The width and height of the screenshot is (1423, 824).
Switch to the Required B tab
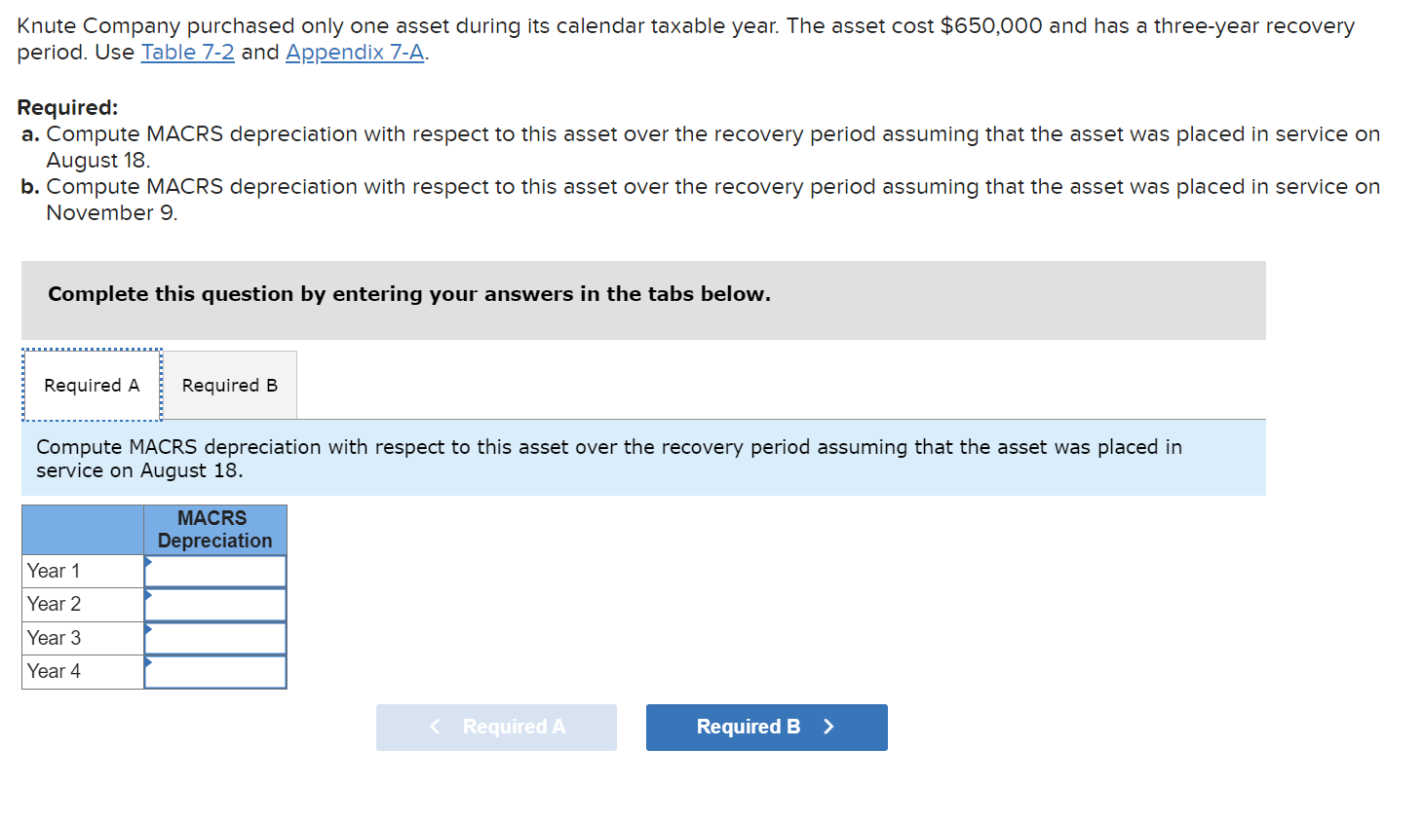[x=229, y=385]
